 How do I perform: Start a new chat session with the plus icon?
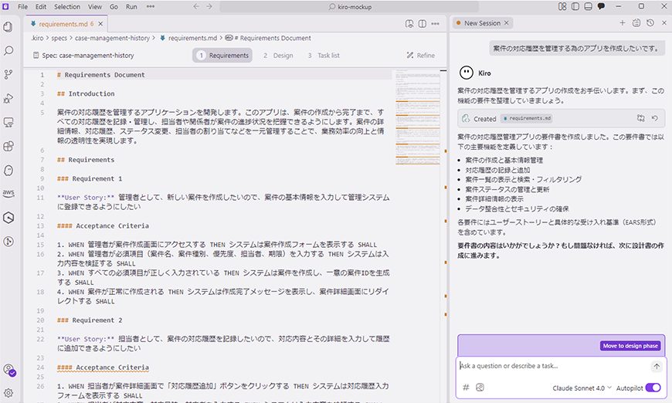[x=623, y=22]
